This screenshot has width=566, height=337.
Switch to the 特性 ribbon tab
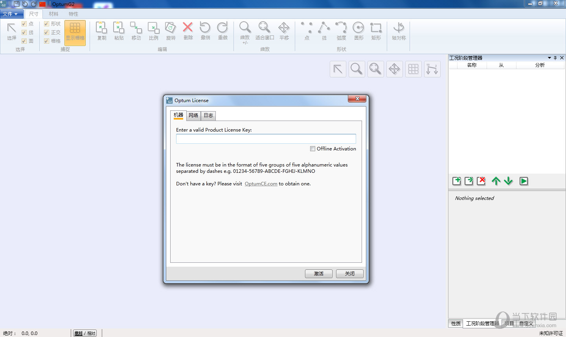tap(73, 14)
